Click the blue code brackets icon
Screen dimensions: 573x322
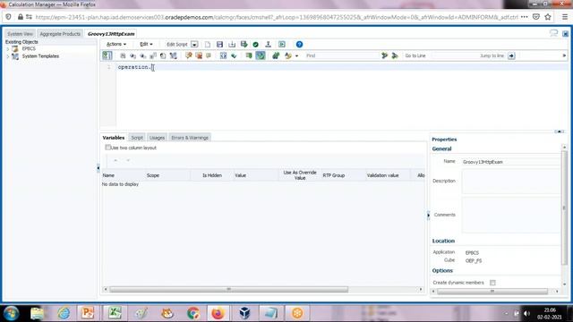tap(223, 55)
